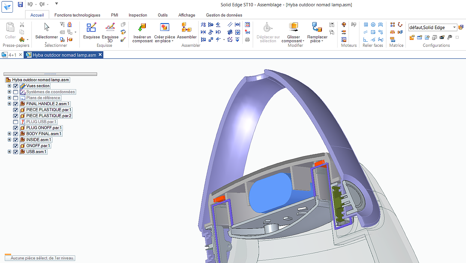This screenshot has width=466, height=263.
Task: Select INSIDE.asm:1 in the tree
Action: pos(39,140)
